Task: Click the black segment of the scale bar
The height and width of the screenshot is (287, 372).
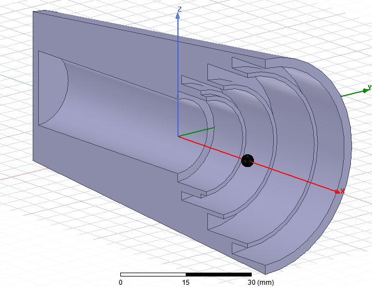Action: [218, 274]
